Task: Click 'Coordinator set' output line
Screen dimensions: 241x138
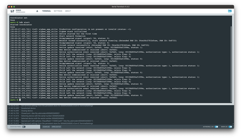Action: (19, 18)
